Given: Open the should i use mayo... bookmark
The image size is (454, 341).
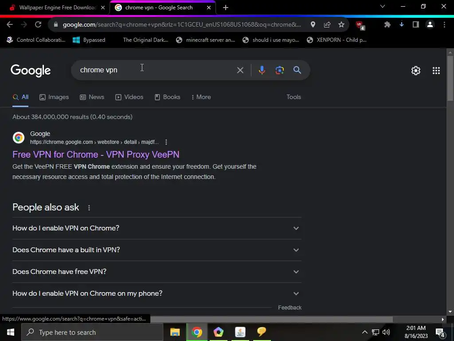Looking at the screenshot, I should pyautogui.click(x=271, y=40).
